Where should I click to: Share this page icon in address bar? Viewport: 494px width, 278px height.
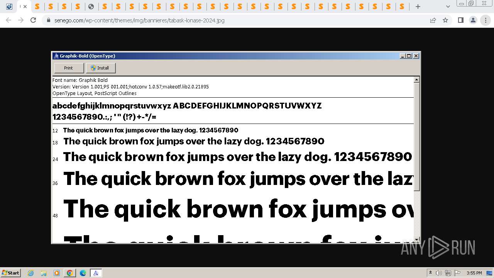433,20
